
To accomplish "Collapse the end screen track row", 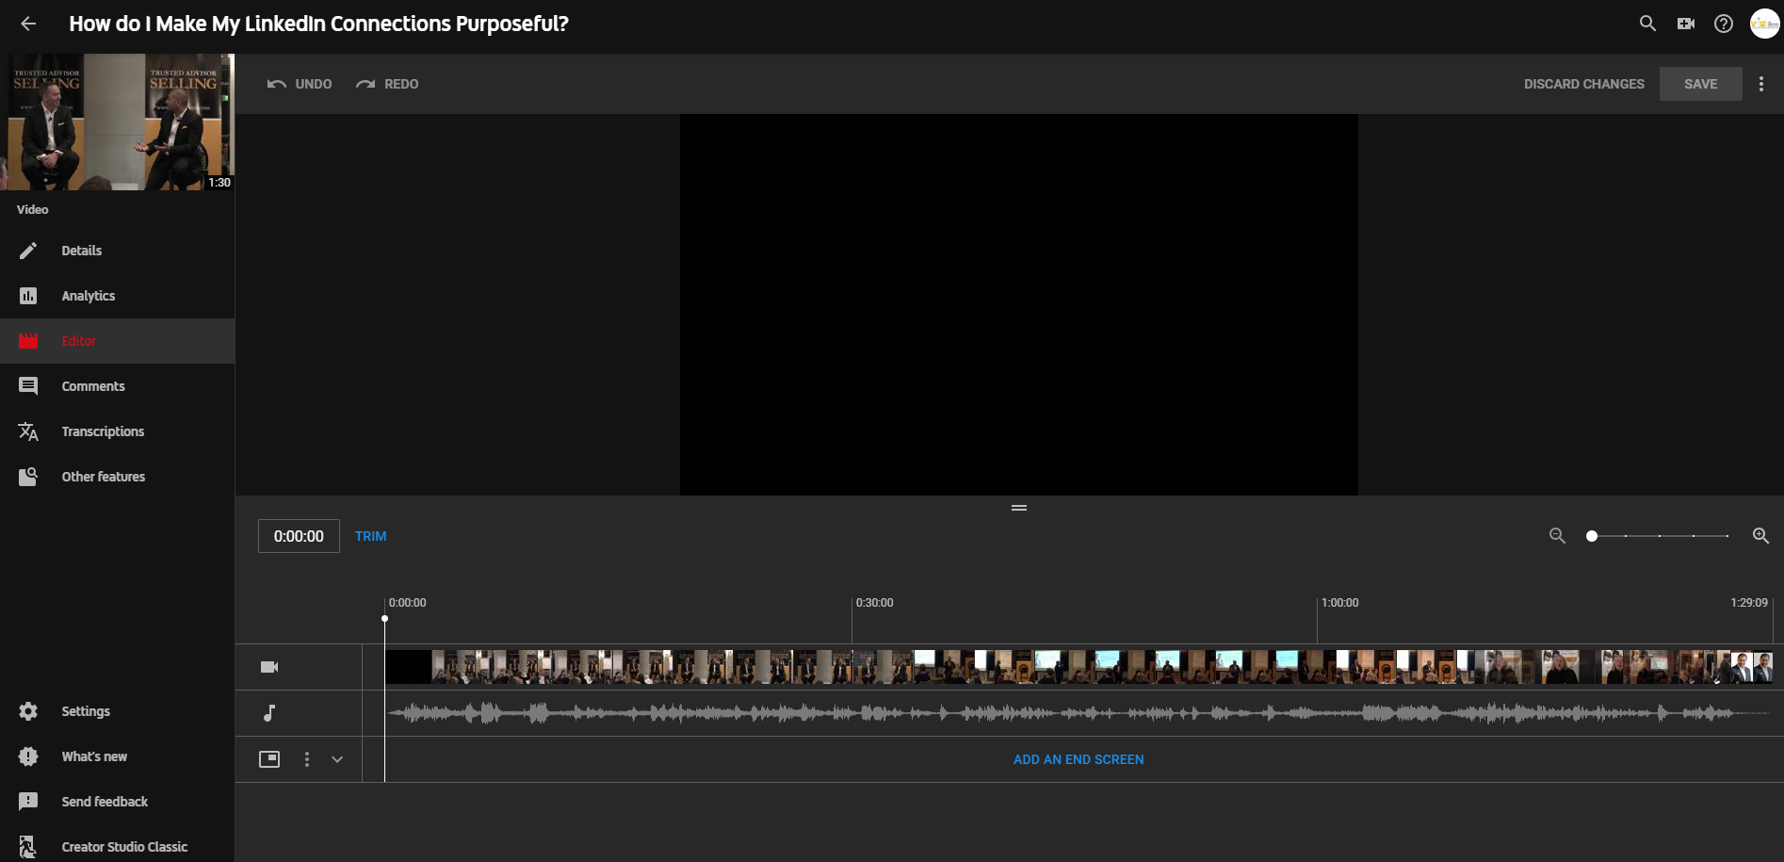I will (x=337, y=758).
